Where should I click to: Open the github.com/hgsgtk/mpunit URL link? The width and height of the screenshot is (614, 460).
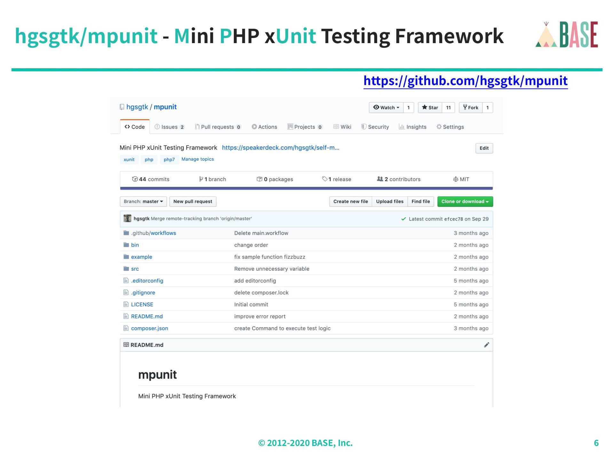coord(465,81)
